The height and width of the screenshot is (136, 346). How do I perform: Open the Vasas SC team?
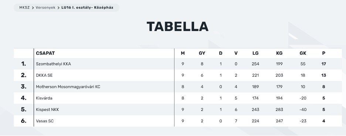point(45,121)
